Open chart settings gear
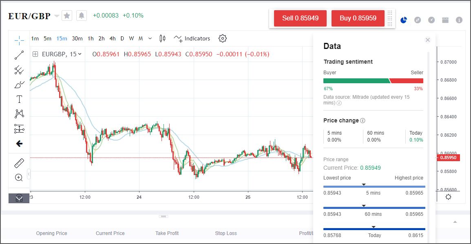 click(x=222, y=38)
